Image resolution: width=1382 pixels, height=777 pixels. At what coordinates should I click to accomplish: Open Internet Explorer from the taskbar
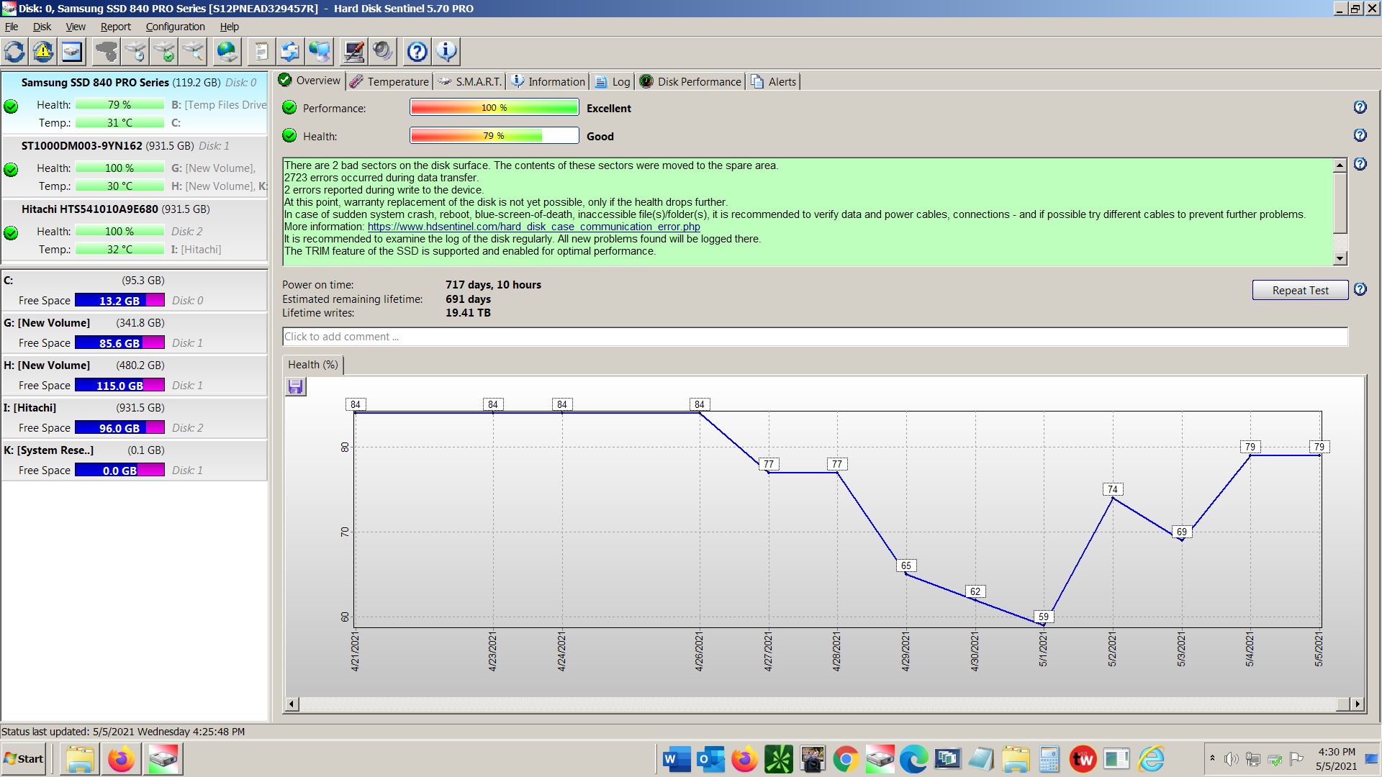1151,759
